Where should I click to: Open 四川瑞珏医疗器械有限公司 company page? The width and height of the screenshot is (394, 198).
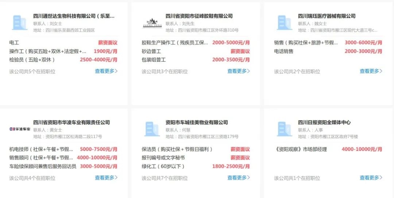point(327,16)
